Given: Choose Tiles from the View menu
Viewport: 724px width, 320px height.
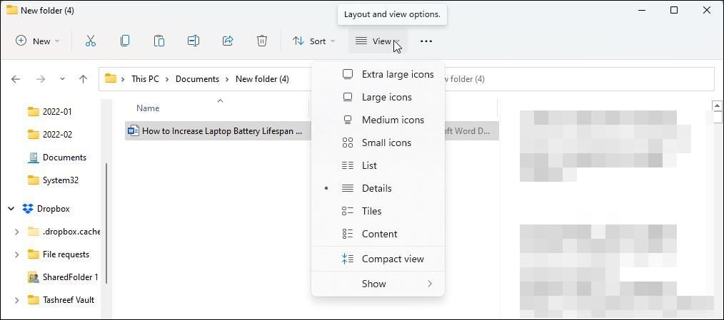Looking at the screenshot, I should click(371, 211).
